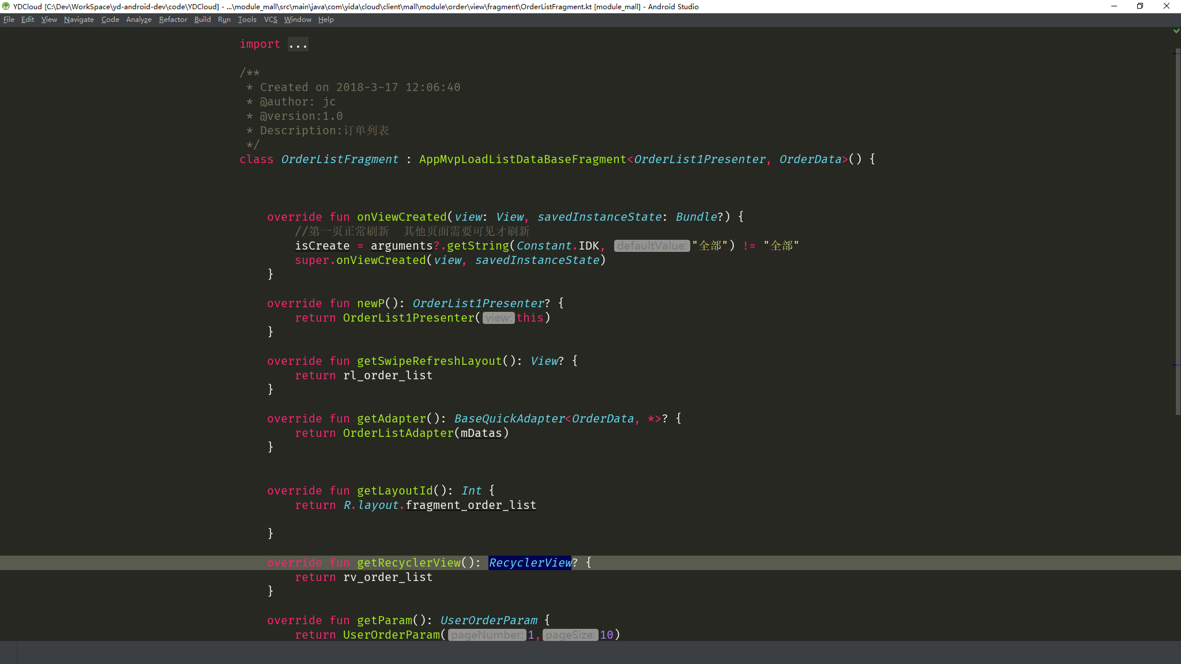Open the Analyze menu
Screen dimensions: 1181x664
138,19
